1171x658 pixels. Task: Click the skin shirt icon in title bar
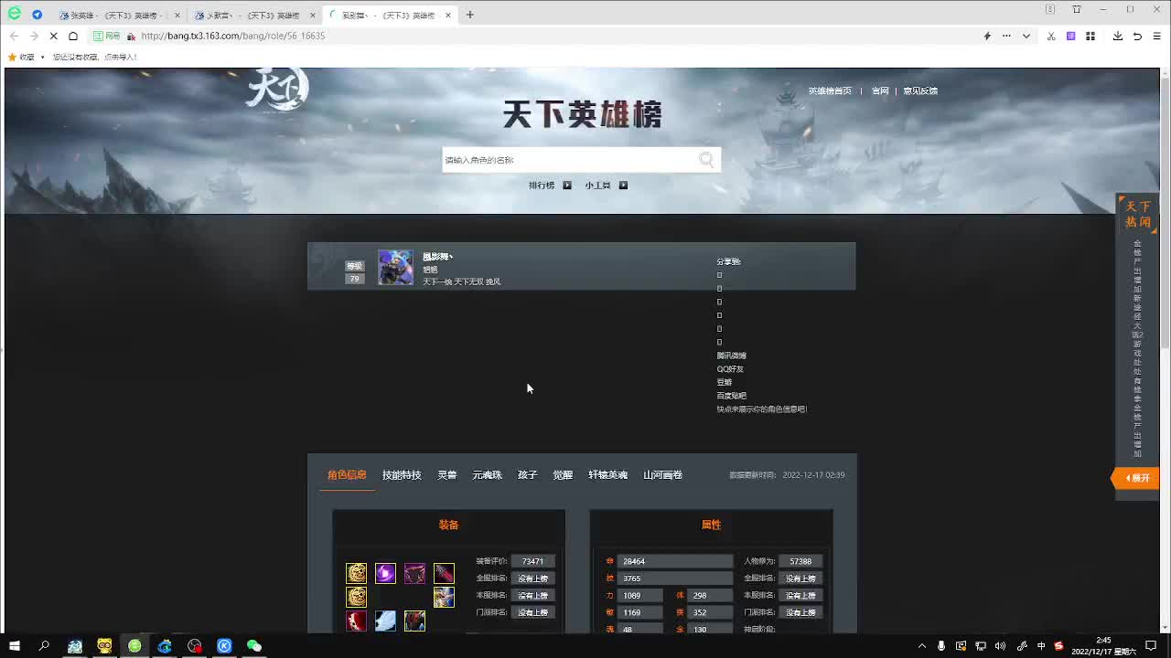[1077, 9]
